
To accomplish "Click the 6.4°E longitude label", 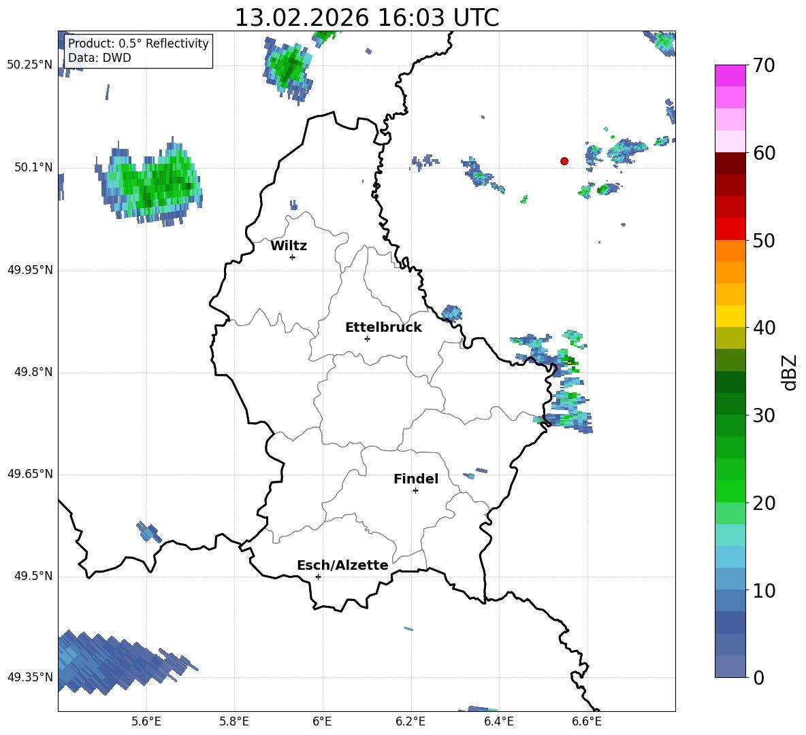I will [x=498, y=722].
